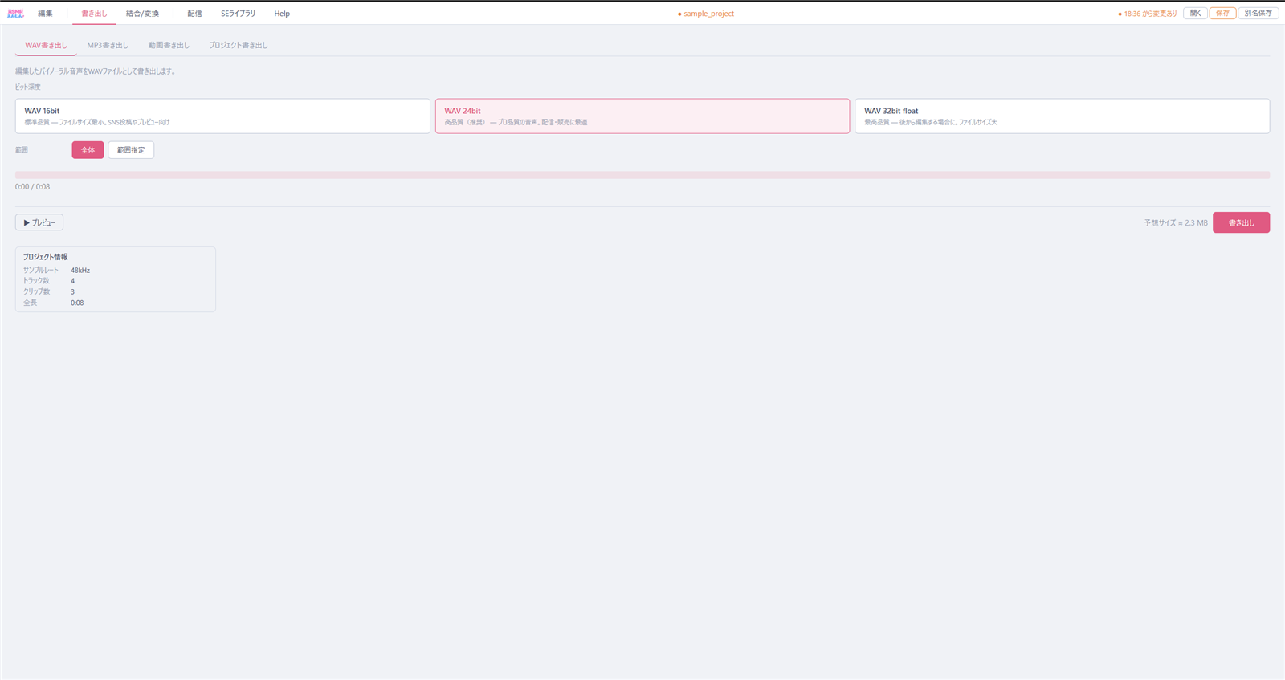Open the Help menu
The height and width of the screenshot is (680, 1285).
pyautogui.click(x=282, y=14)
